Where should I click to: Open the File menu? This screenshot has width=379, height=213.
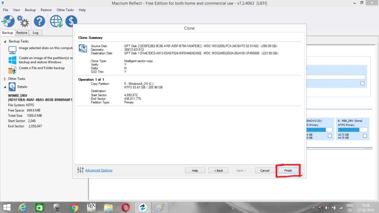[6, 10]
